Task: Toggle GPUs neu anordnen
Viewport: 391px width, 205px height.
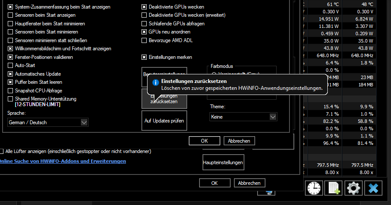Action: point(144,32)
